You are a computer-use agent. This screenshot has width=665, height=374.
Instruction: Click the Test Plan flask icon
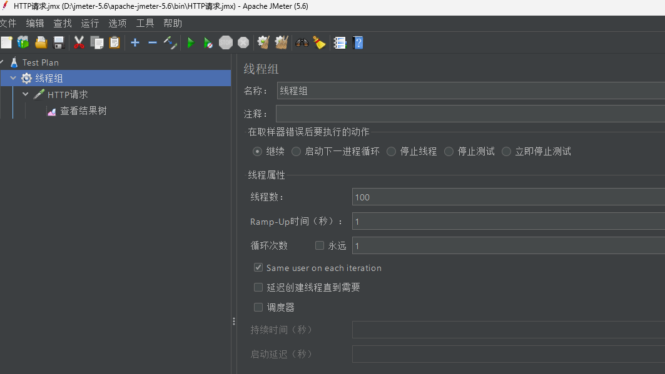coord(14,62)
